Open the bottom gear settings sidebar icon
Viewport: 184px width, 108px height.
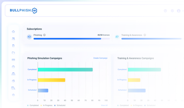13,95
